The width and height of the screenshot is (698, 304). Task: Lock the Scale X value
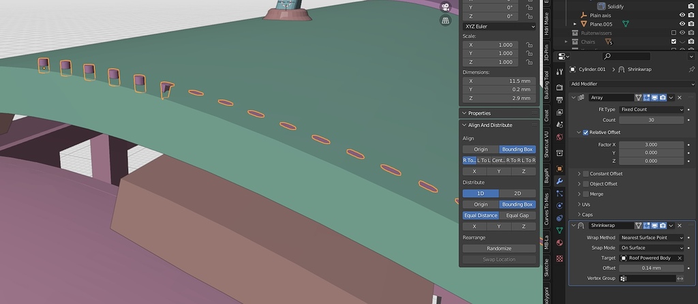tap(529, 45)
